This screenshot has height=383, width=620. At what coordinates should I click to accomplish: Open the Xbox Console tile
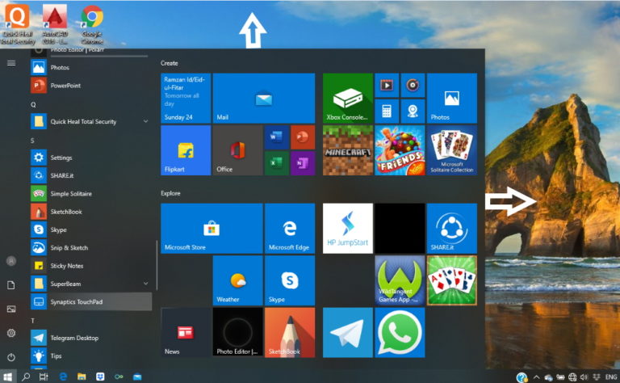[x=348, y=98]
